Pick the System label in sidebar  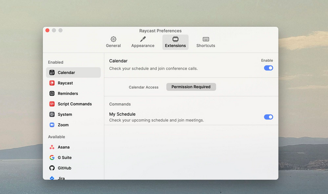point(65,114)
